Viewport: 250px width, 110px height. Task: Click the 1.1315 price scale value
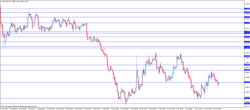click(247, 29)
